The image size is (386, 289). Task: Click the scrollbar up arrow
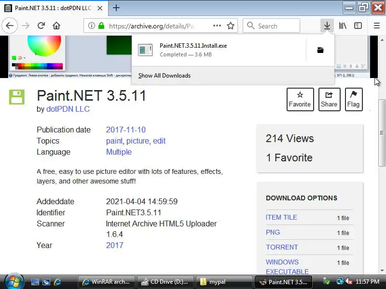382,40
